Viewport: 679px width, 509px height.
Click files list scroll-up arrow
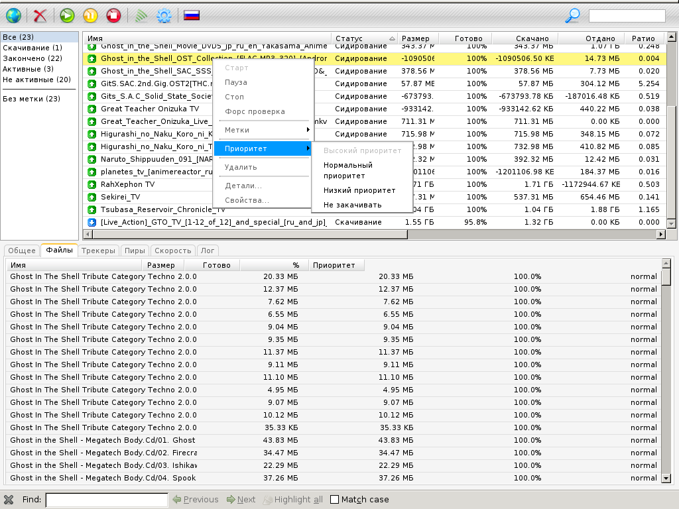[666, 263]
